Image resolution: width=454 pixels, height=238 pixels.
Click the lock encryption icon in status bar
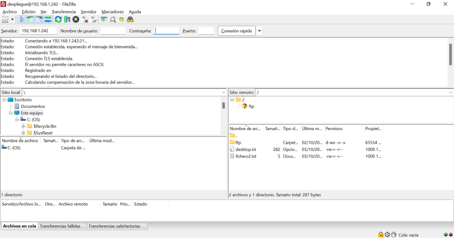click(x=381, y=234)
